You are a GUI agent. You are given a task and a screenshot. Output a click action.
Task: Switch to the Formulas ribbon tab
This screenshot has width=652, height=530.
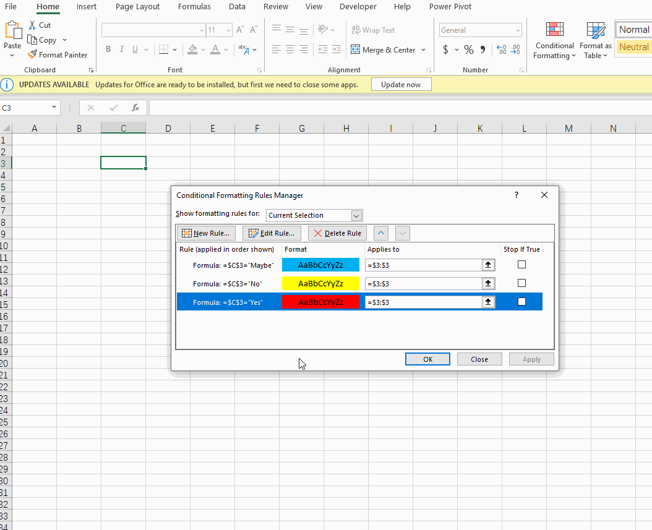(x=194, y=7)
